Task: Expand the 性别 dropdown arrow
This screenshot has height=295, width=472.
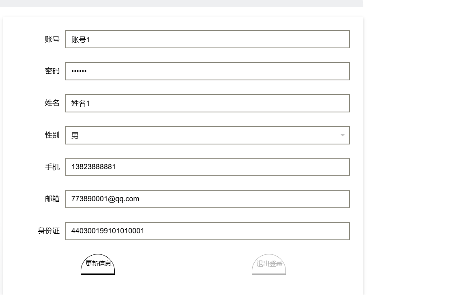Action: [x=342, y=135]
